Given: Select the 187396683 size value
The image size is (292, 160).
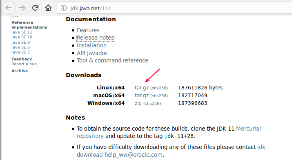Looking at the screenshot, I should click(x=192, y=103).
